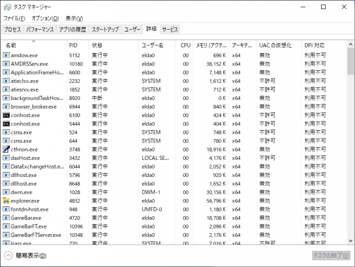355x267 pixels.
Task: Click the 中断 status of backgroundTaskHost
Action: tap(97, 98)
